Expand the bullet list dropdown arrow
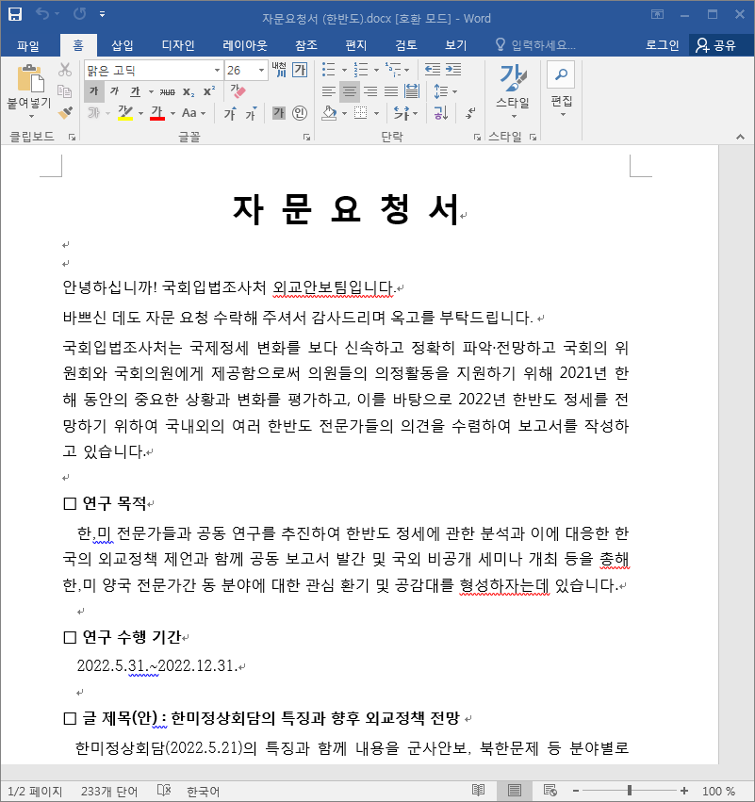 [x=344, y=70]
